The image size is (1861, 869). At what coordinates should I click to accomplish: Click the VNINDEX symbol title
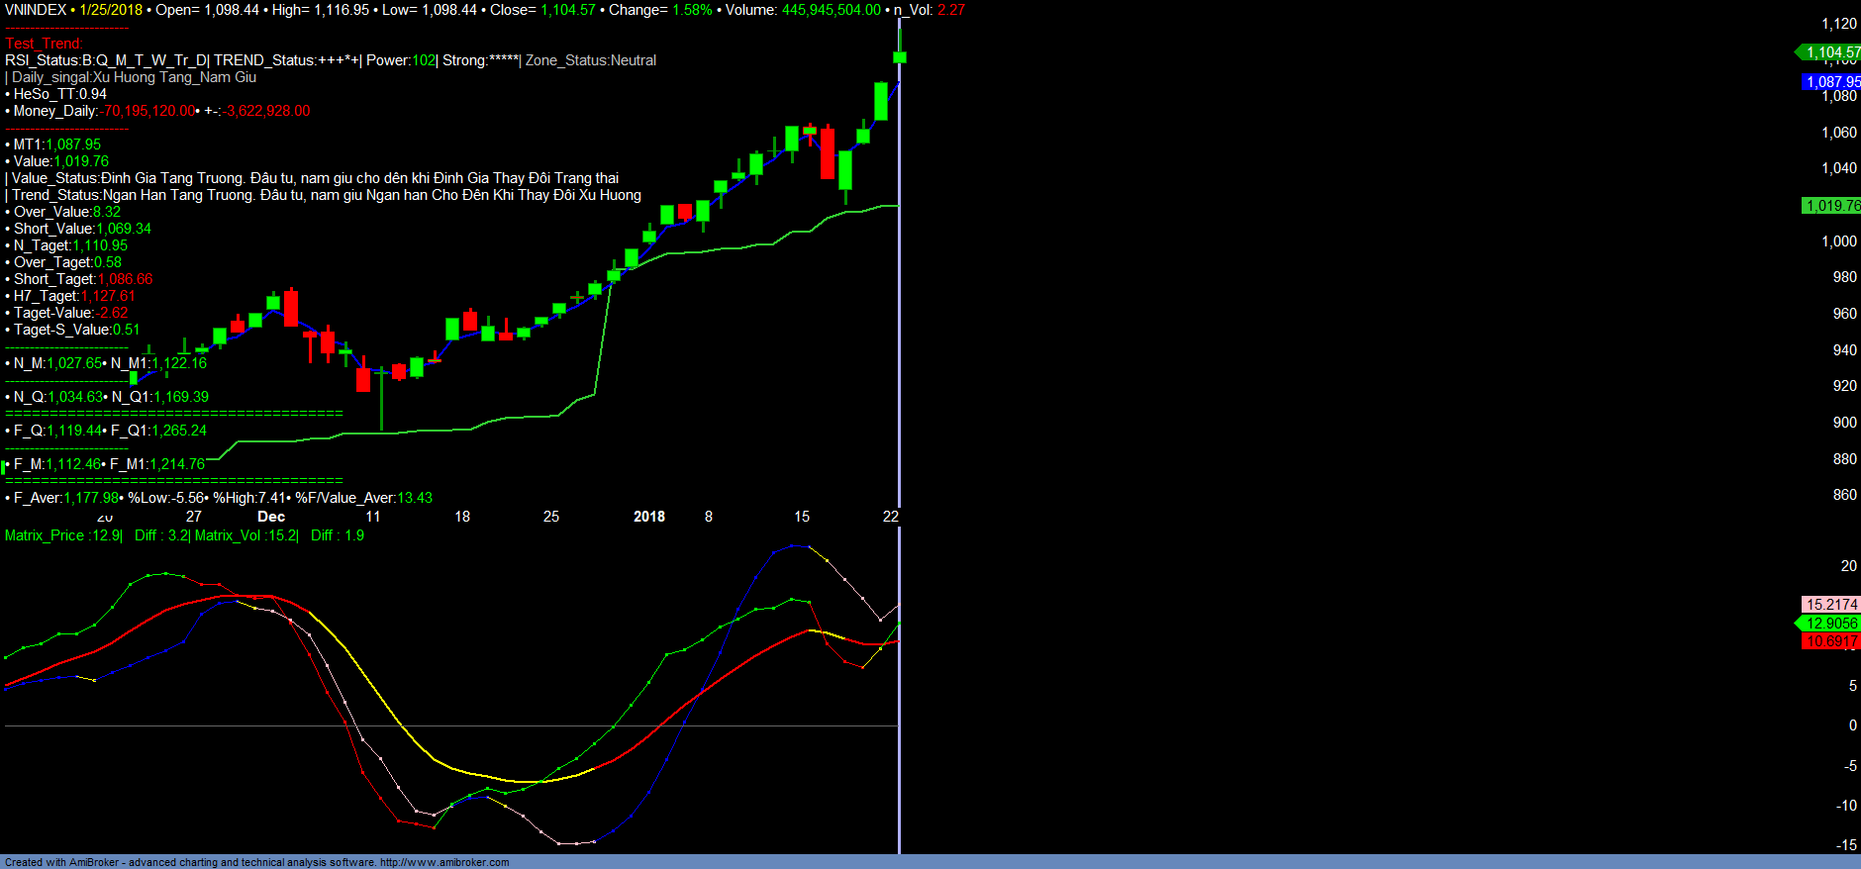(x=36, y=10)
